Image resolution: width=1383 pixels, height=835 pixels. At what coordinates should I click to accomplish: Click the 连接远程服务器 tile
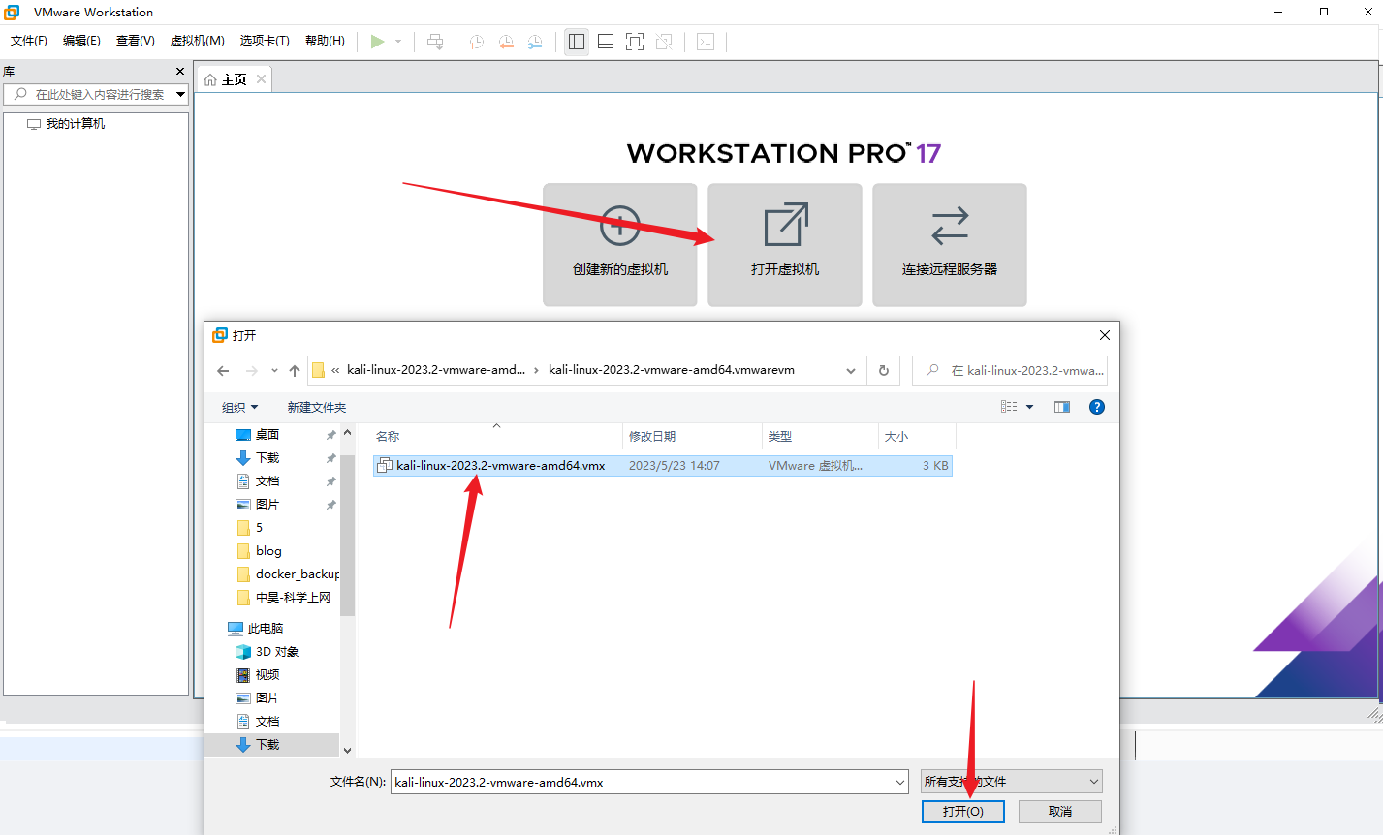[950, 245]
